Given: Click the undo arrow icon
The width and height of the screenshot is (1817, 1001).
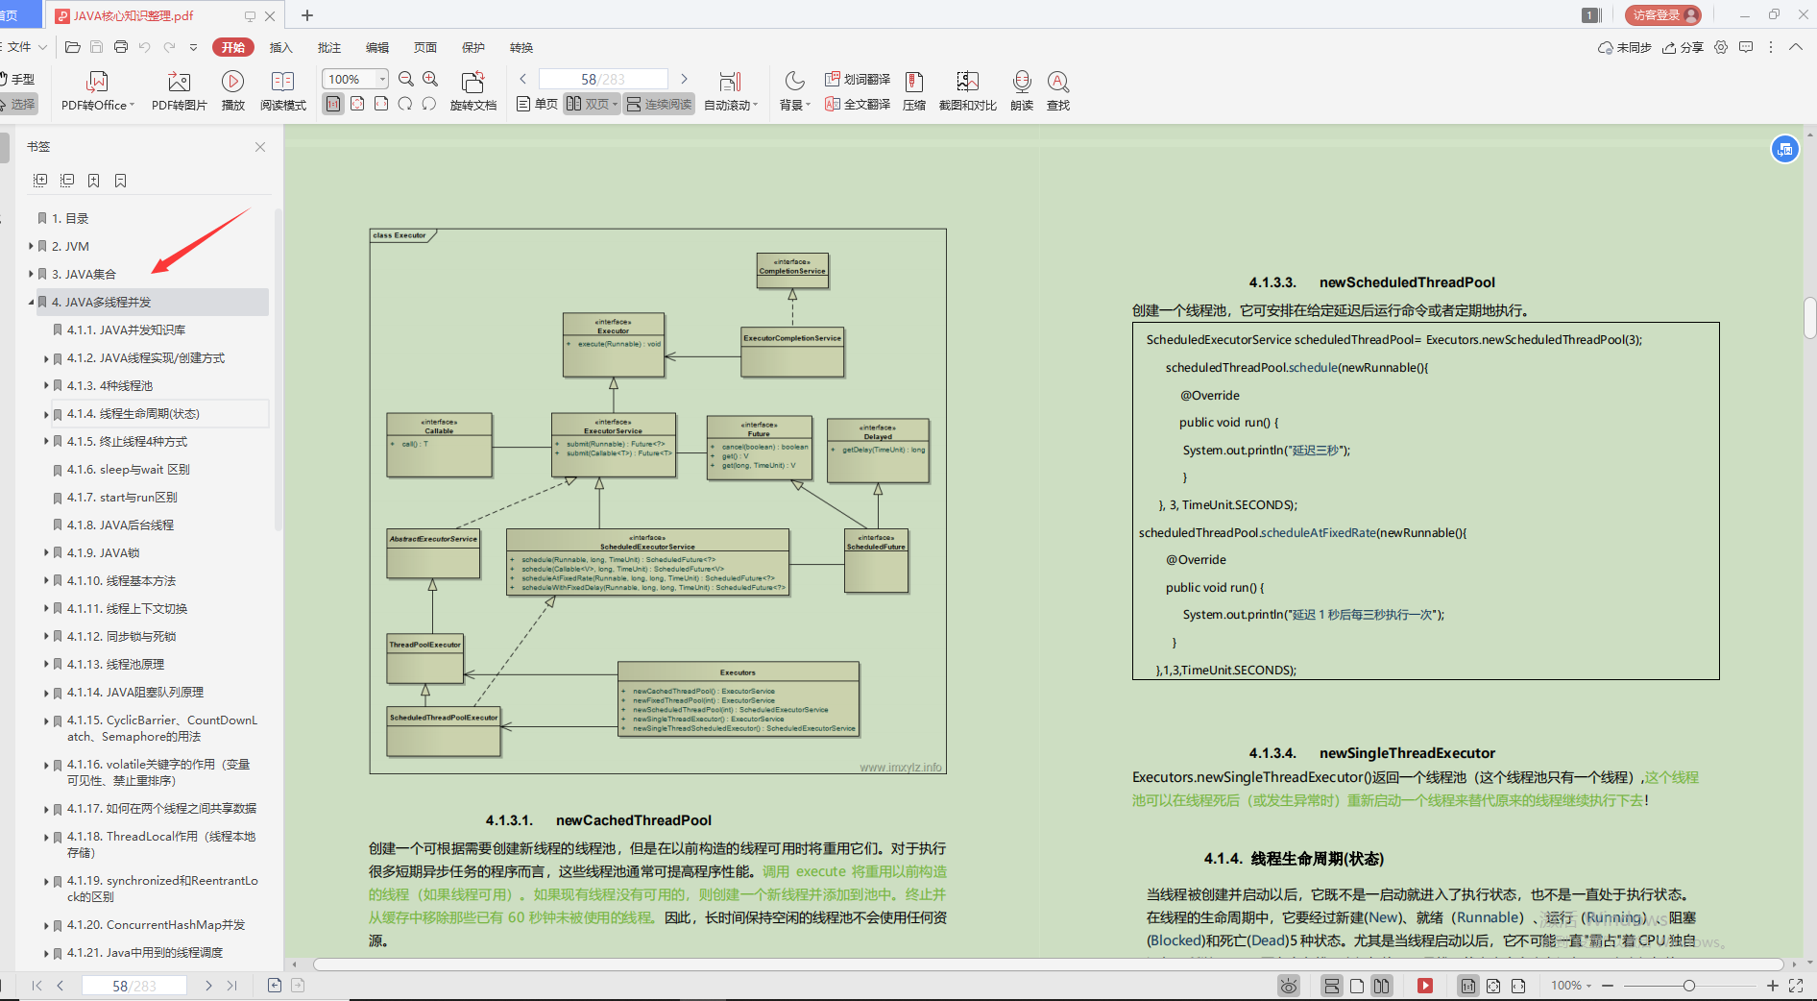Looking at the screenshot, I should [145, 47].
